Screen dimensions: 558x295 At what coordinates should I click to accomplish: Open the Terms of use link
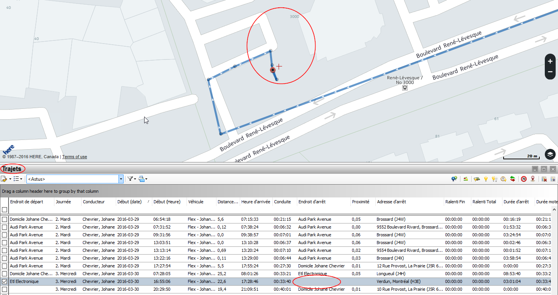click(x=75, y=157)
